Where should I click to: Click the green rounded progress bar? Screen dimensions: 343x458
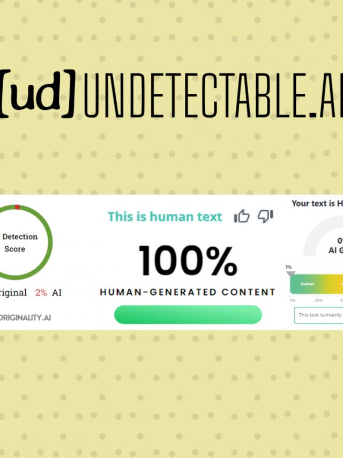188,315
